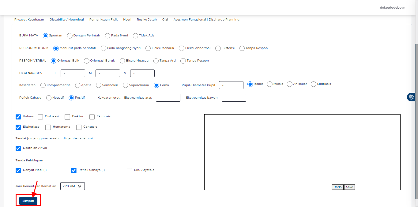Open the settings gear icon on right edge
The width and height of the screenshot is (418, 207).
pos(411,97)
